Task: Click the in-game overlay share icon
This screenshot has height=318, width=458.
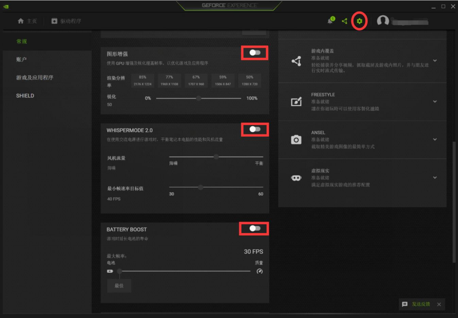Action: pyautogui.click(x=296, y=61)
